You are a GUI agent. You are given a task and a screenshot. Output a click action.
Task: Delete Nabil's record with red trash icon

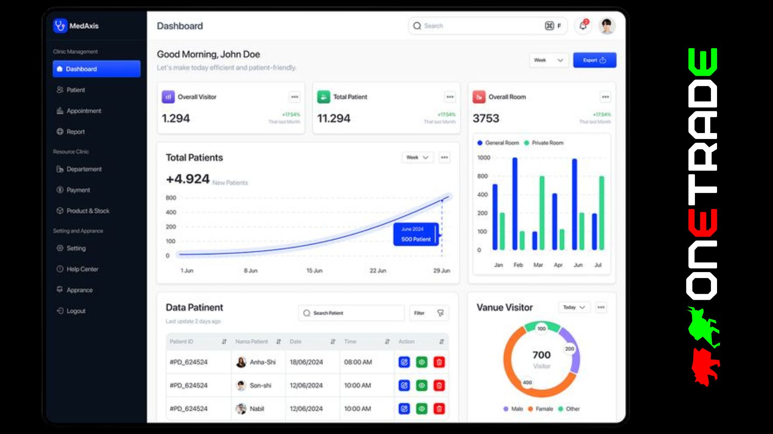point(439,409)
